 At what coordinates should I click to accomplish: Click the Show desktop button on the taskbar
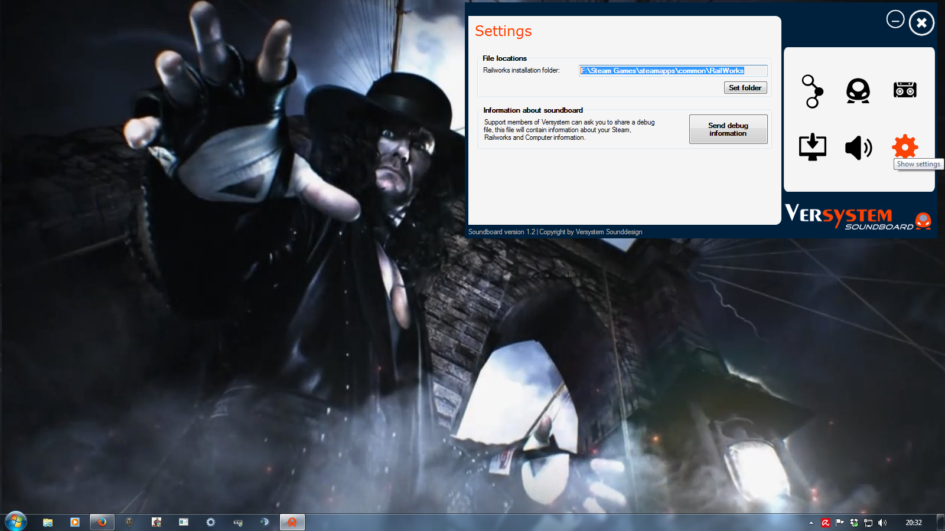point(940,522)
